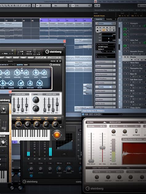Expand the Audio Inserts inspector section
The height and width of the screenshot is (194, 146).
coord(105,91)
